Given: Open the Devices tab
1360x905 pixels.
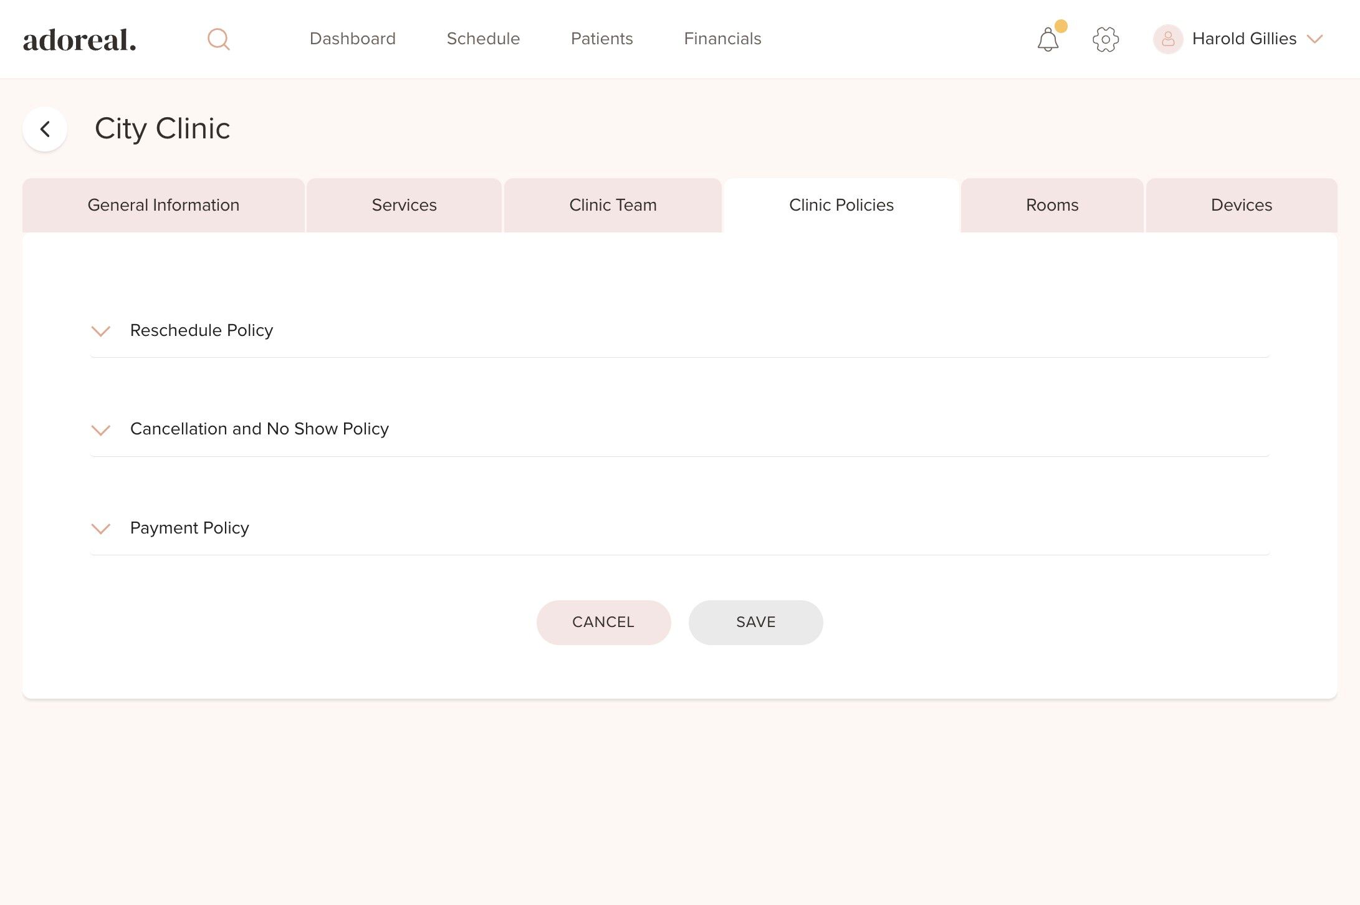Looking at the screenshot, I should 1241,205.
